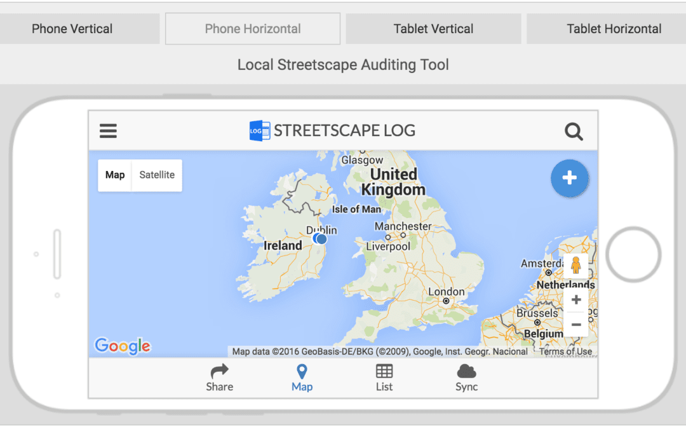Click the Belgium country label
The height and width of the screenshot is (429, 686).
pyautogui.click(x=543, y=334)
